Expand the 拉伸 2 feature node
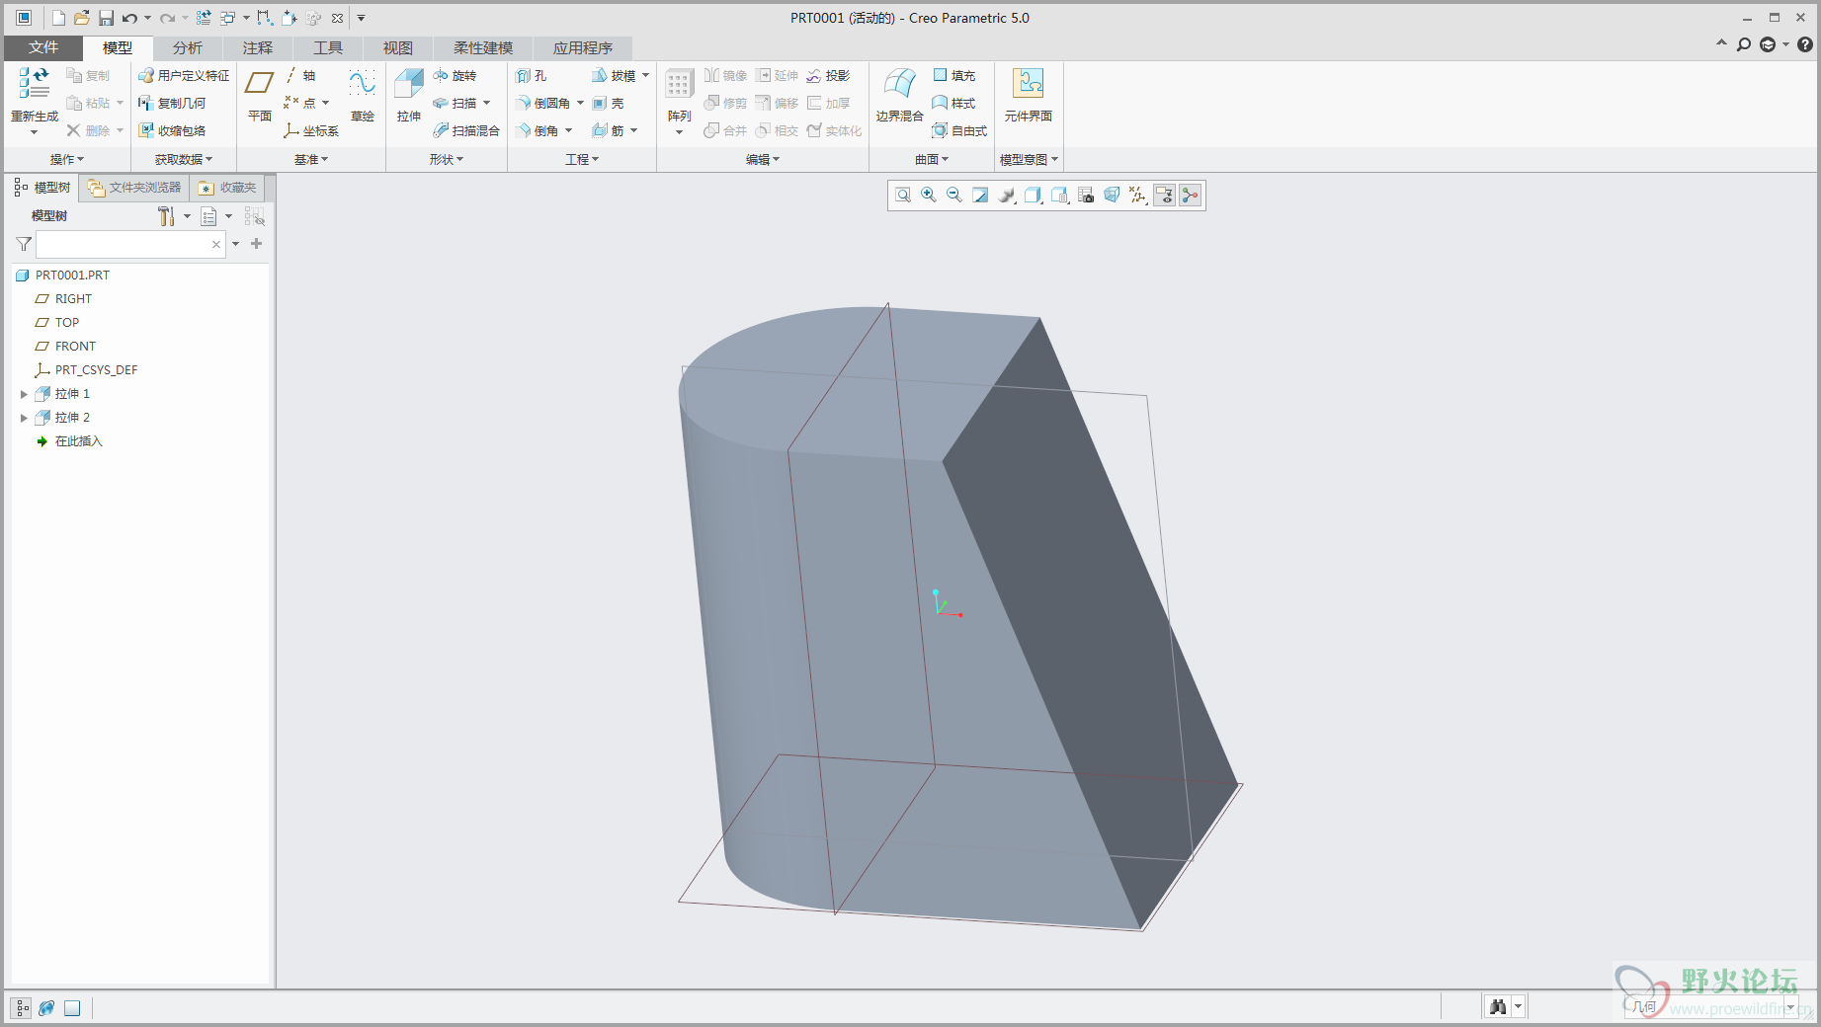1821x1027 pixels. click(x=24, y=418)
